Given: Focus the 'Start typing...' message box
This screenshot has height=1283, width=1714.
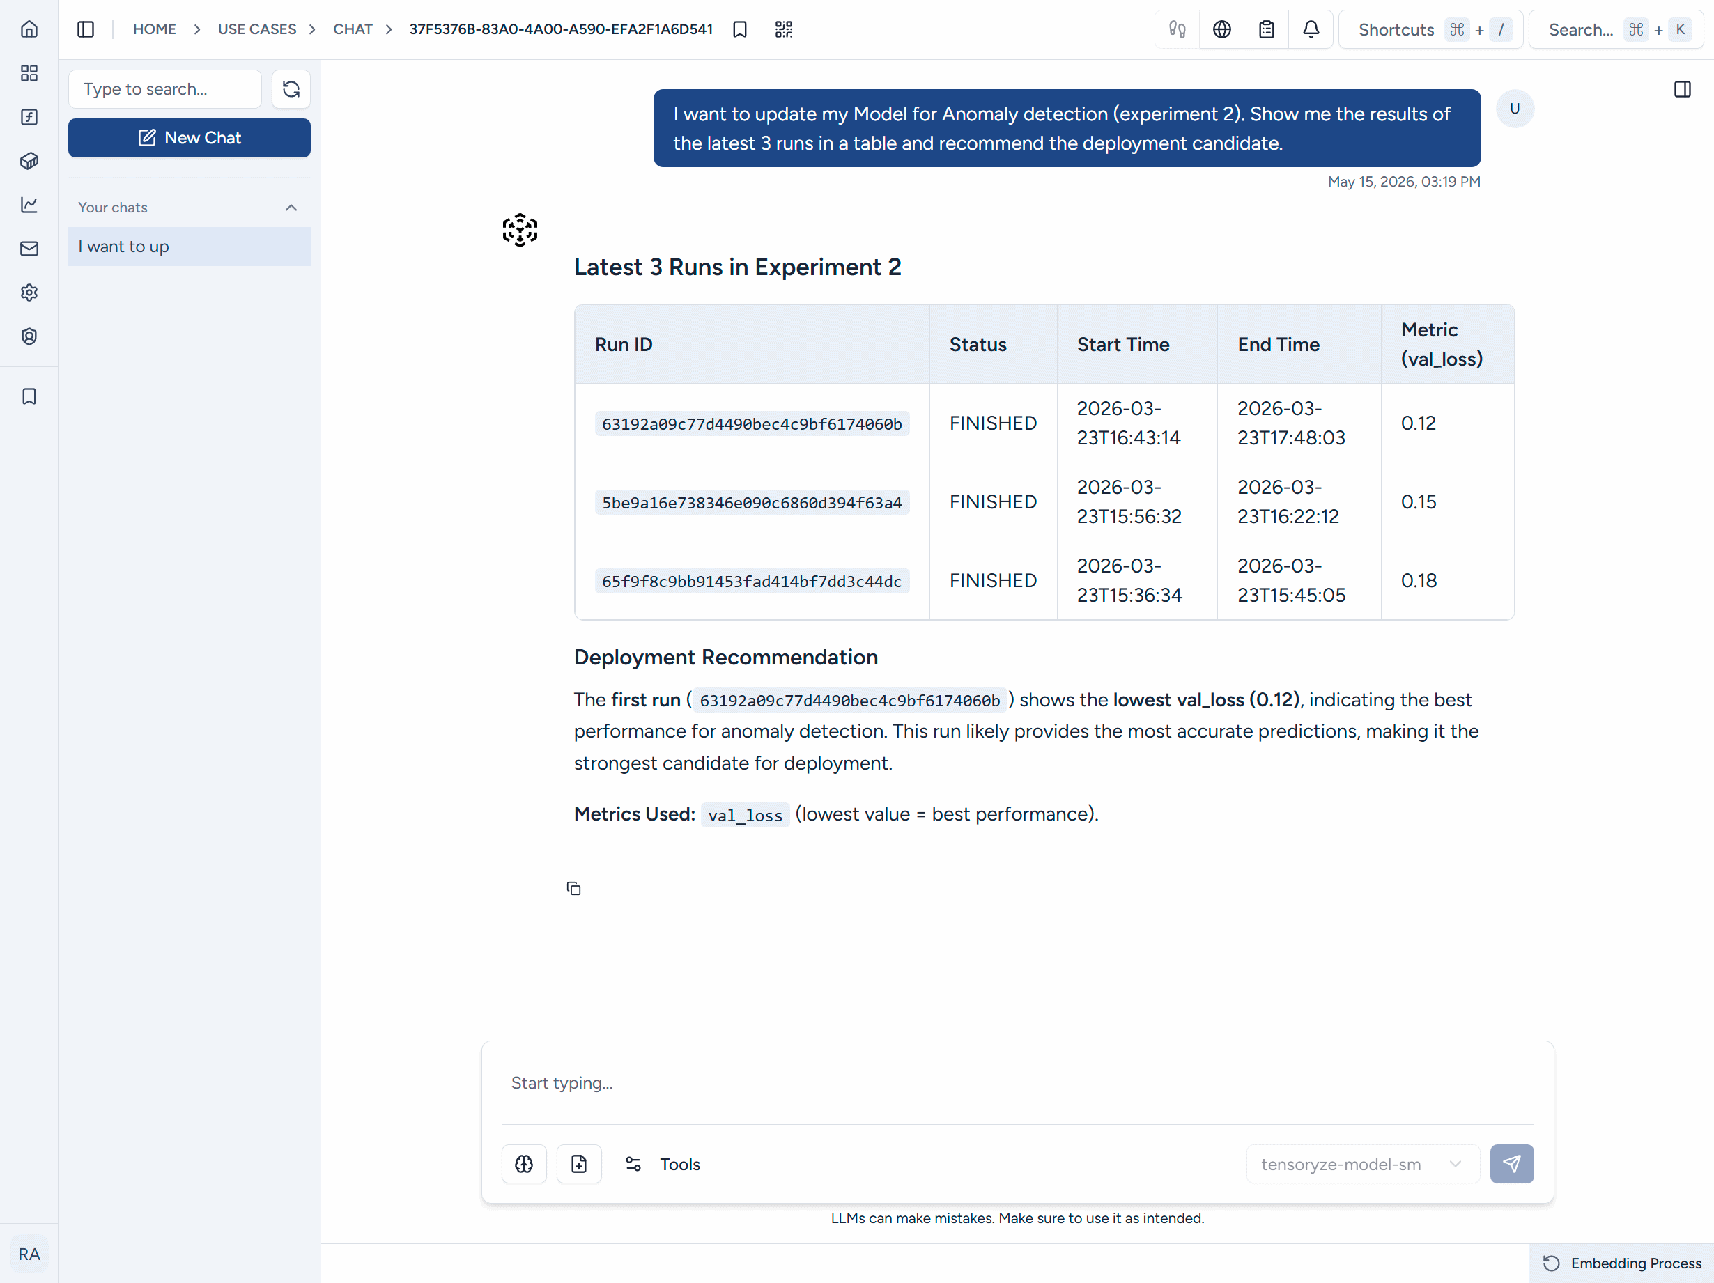Looking at the screenshot, I should point(1017,1083).
